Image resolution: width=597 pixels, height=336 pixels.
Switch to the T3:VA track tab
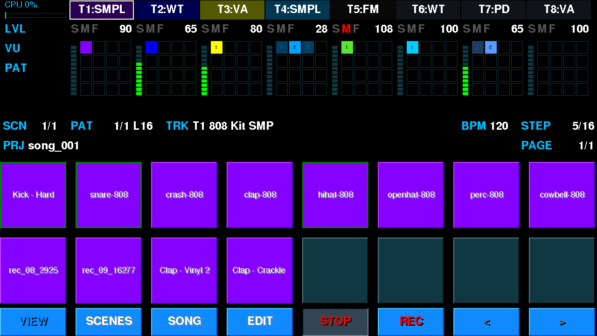point(232,10)
